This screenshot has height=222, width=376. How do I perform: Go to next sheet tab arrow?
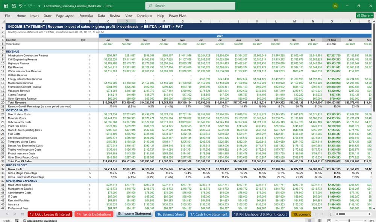[x=15, y=214]
